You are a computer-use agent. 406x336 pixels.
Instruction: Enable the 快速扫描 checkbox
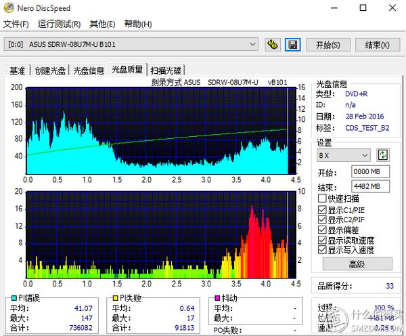(322, 198)
